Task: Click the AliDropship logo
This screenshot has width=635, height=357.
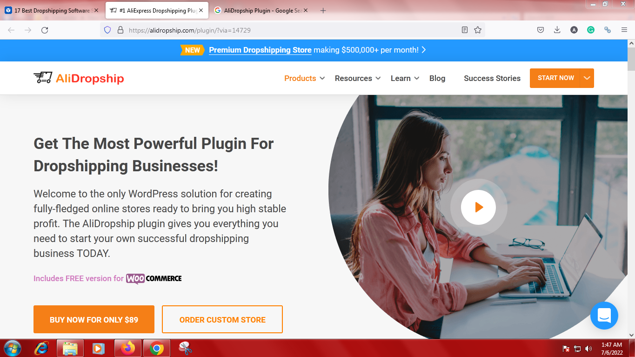Action: (79, 78)
